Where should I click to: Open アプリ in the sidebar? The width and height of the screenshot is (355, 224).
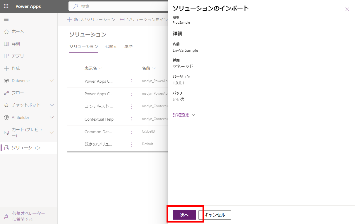(18, 56)
